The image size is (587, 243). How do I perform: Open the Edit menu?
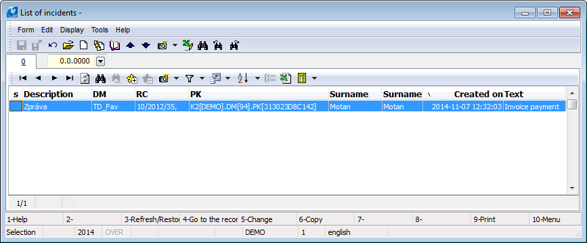click(x=47, y=30)
